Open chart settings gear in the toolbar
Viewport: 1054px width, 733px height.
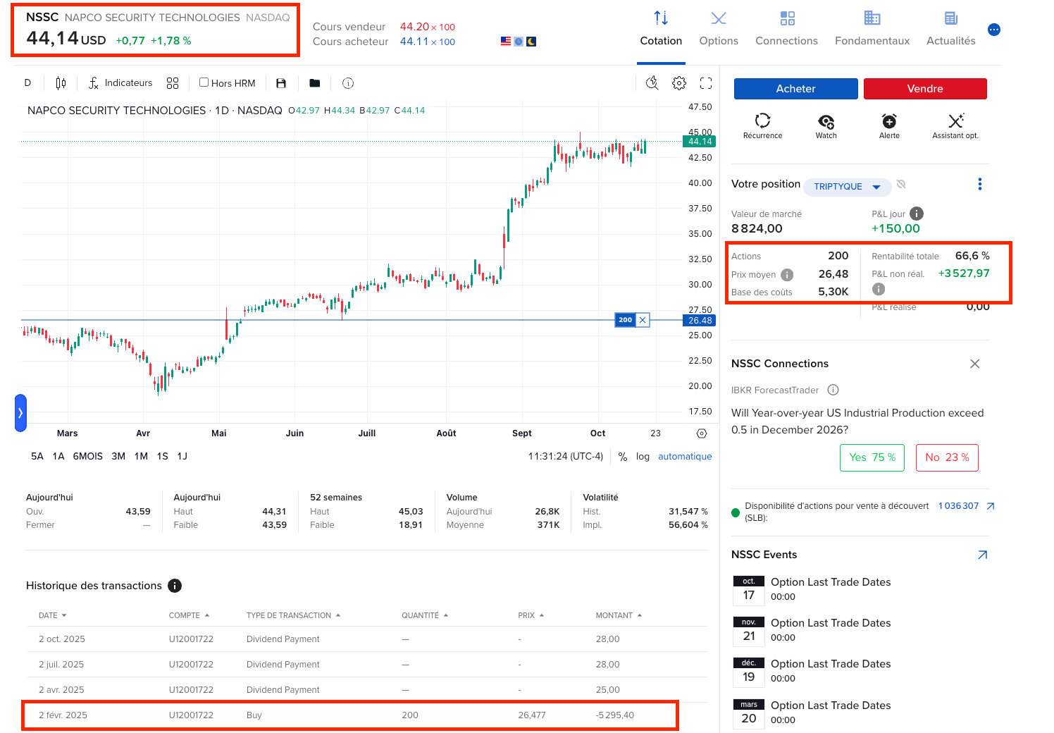(x=679, y=83)
